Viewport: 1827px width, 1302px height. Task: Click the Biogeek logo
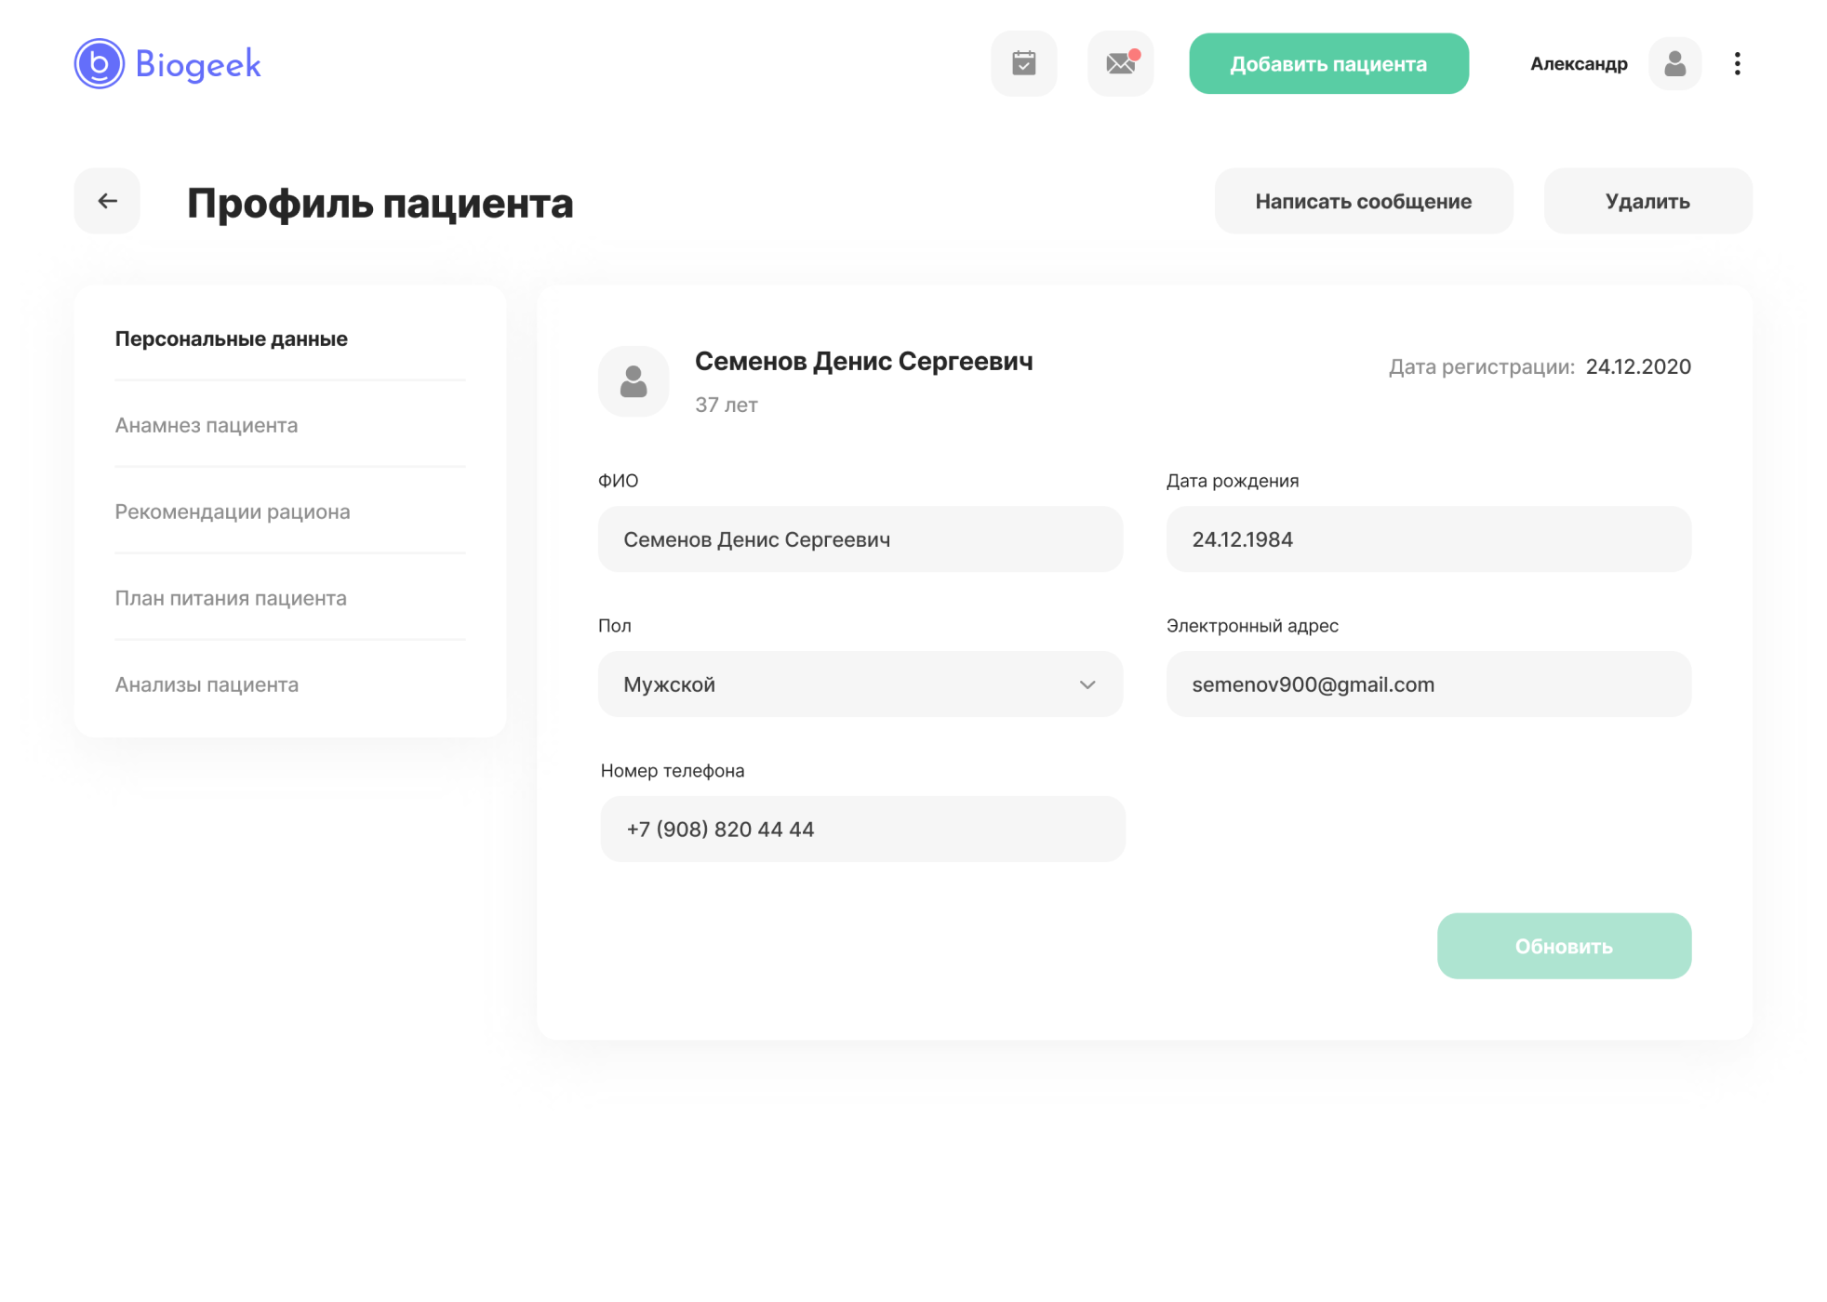(x=167, y=63)
